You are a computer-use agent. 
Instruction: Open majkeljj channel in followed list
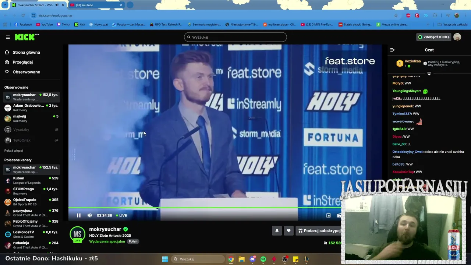[31, 119]
